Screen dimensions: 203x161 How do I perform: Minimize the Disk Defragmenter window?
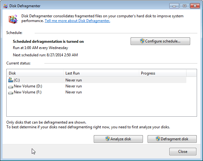pyautogui.click(x=174, y=6)
